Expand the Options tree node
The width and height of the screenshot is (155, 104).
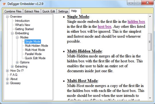point(17,63)
